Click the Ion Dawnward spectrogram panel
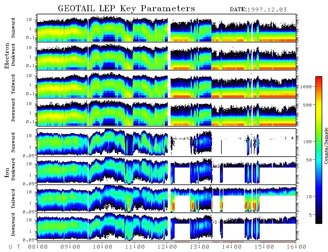 (167, 227)
